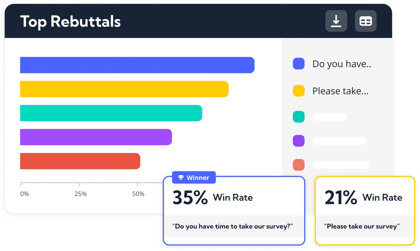This screenshot has width=420, height=251.
Task: Select the blue legend swatch for 'Do you have..'
Action: point(299,64)
